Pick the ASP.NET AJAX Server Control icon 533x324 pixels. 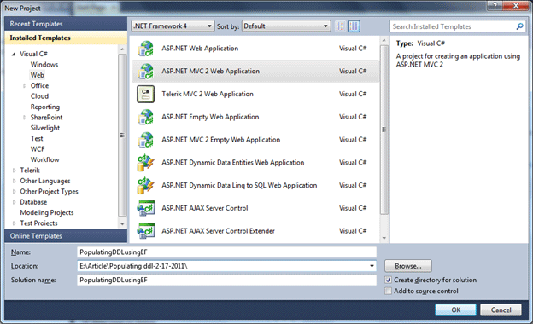pos(145,208)
